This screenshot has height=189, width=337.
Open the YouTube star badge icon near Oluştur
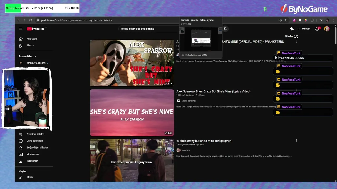292,29
